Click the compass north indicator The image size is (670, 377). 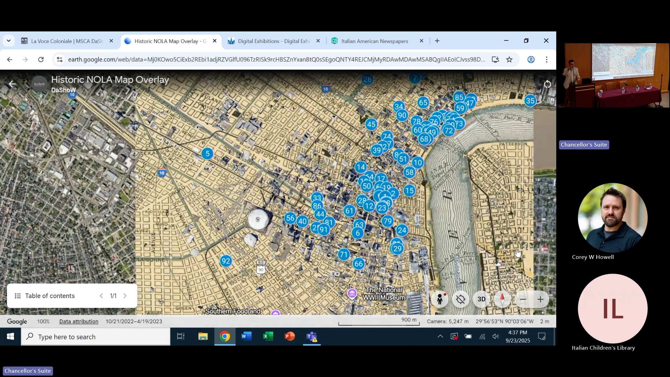point(502,299)
